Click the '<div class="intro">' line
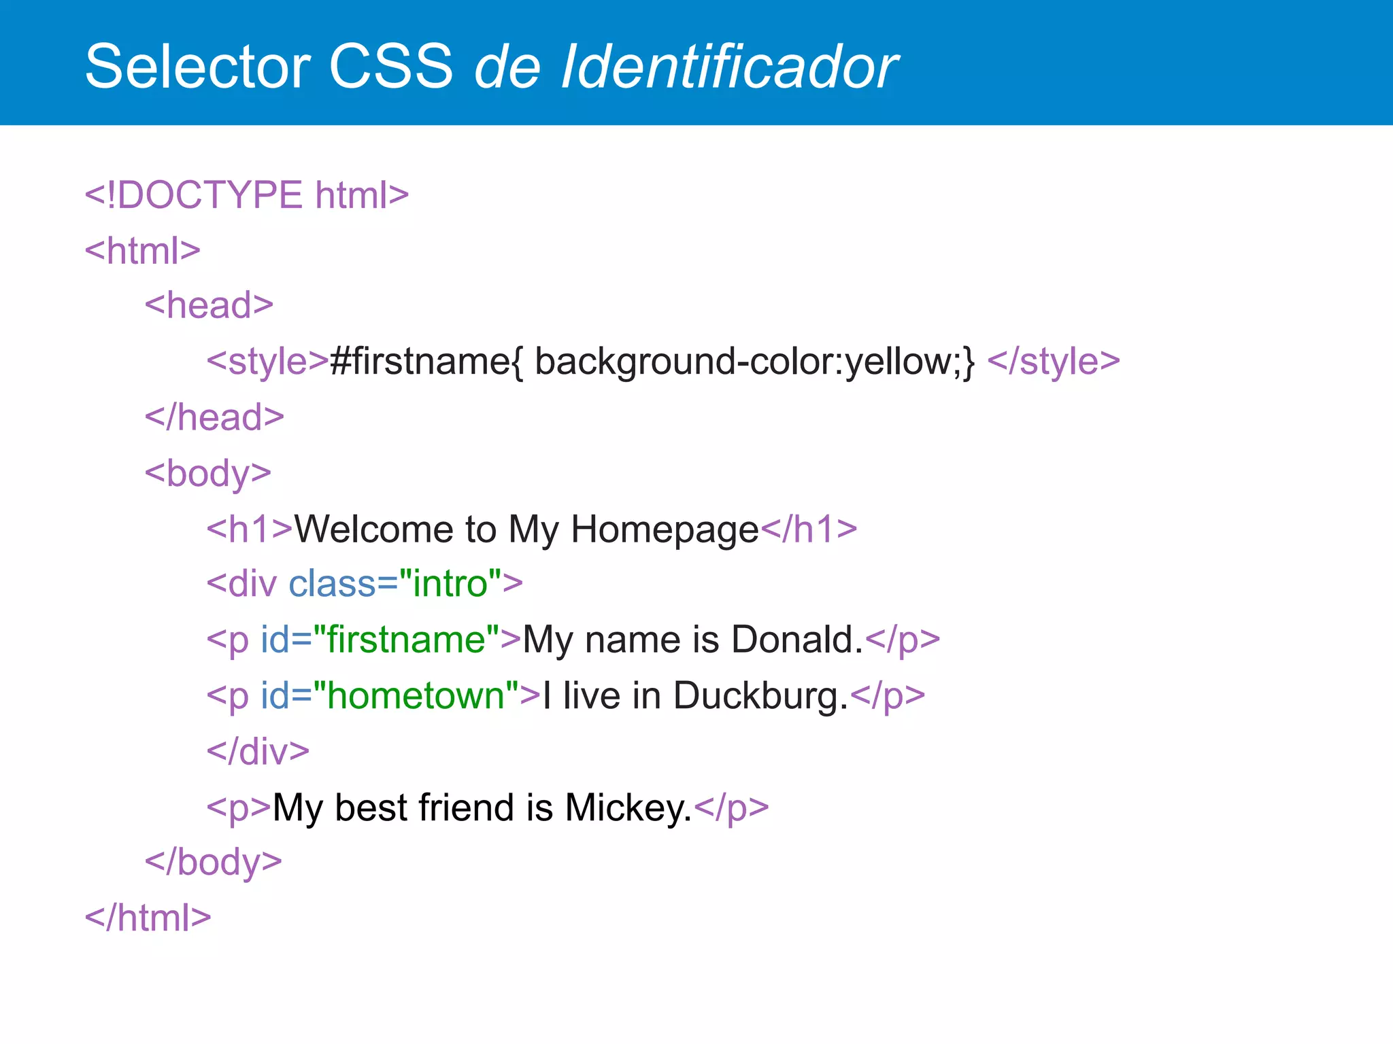The height and width of the screenshot is (1044, 1393). coord(365,584)
